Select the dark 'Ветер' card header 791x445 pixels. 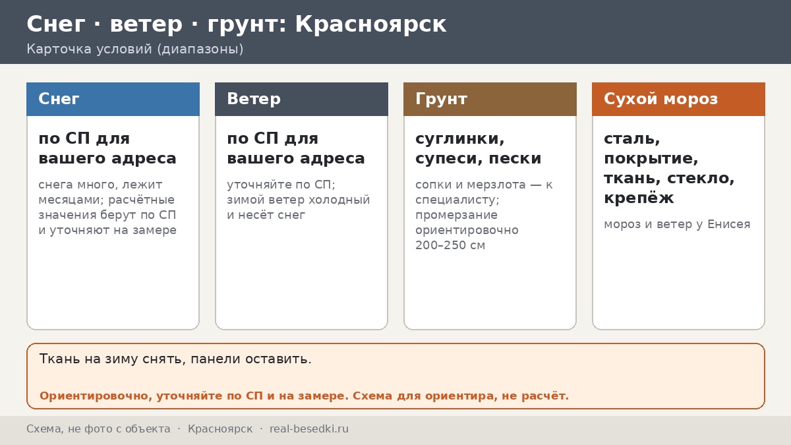(x=301, y=99)
